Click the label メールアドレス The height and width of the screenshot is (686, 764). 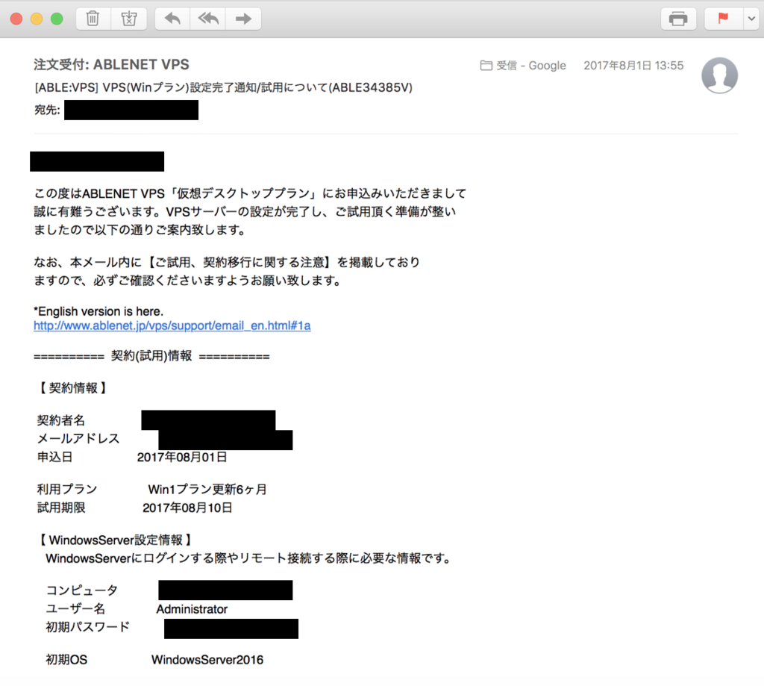(78, 438)
